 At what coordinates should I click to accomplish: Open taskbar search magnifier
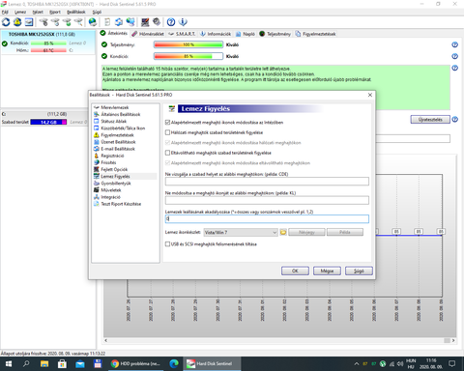(x=26, y=364)
